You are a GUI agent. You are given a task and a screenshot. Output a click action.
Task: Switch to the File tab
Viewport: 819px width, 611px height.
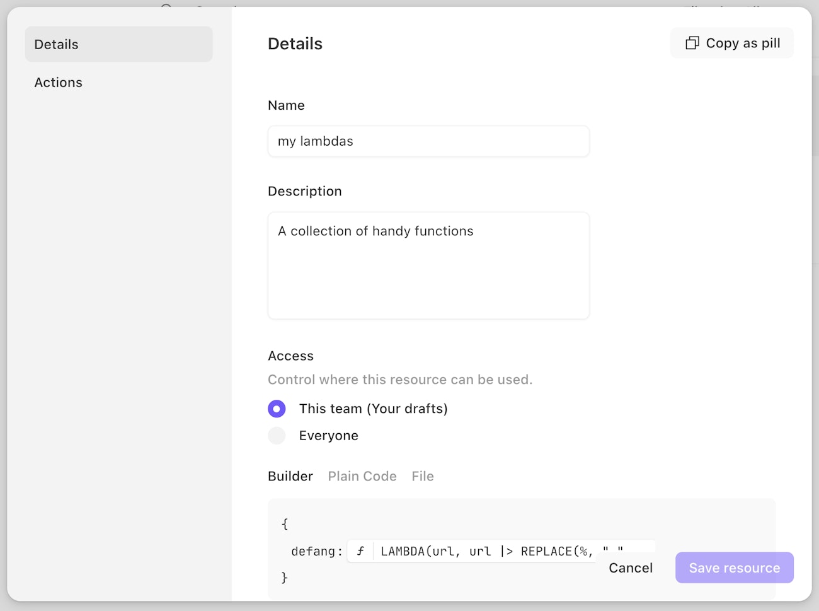click(x=423, y=476)
